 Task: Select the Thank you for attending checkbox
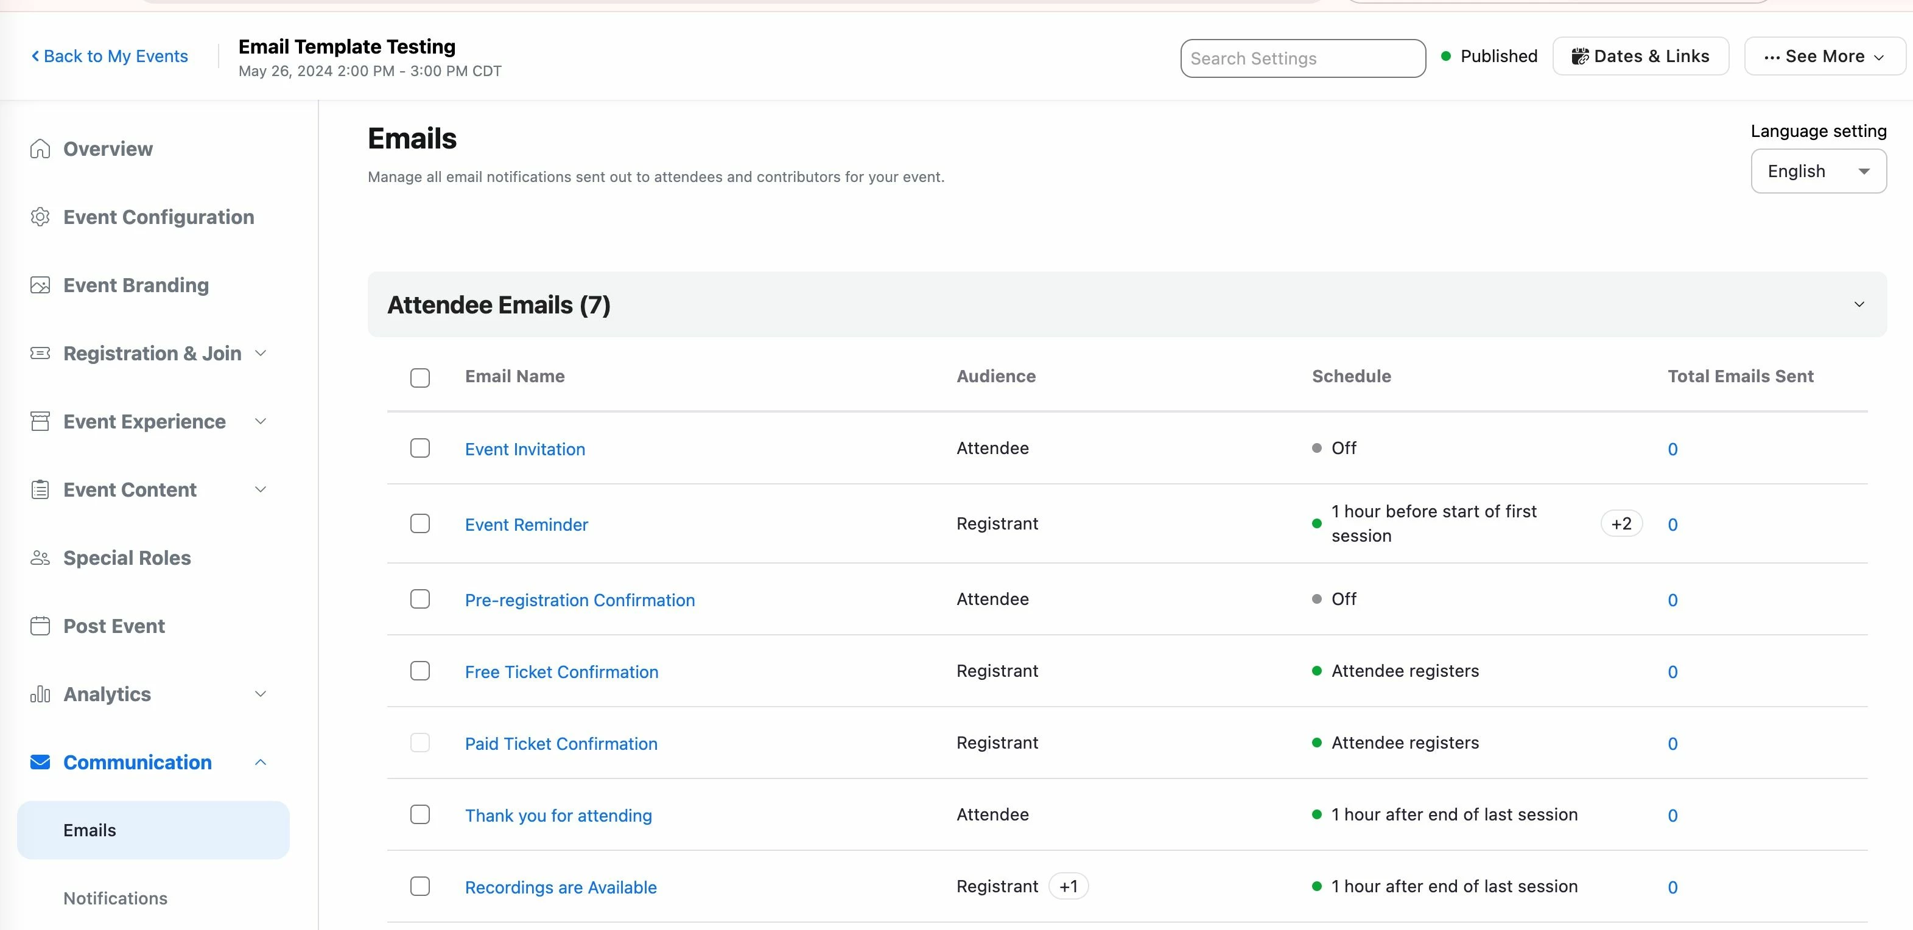pyautogui.click(x=420, y=815)
